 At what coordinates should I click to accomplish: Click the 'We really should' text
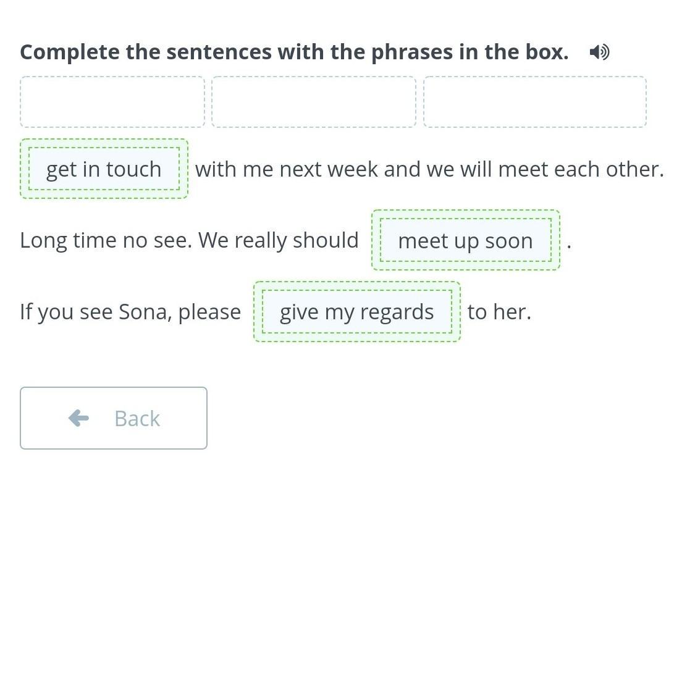(279, 240)
